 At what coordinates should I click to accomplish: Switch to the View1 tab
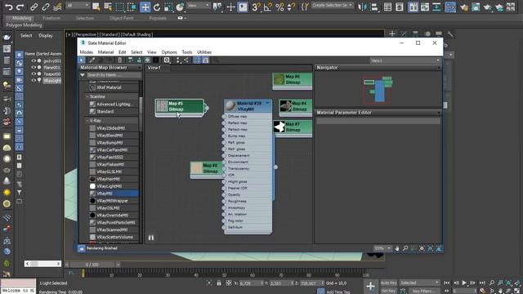pos(154,68)
